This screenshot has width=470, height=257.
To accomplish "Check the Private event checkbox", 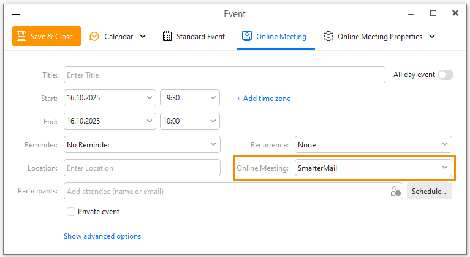I will (71, 212).
